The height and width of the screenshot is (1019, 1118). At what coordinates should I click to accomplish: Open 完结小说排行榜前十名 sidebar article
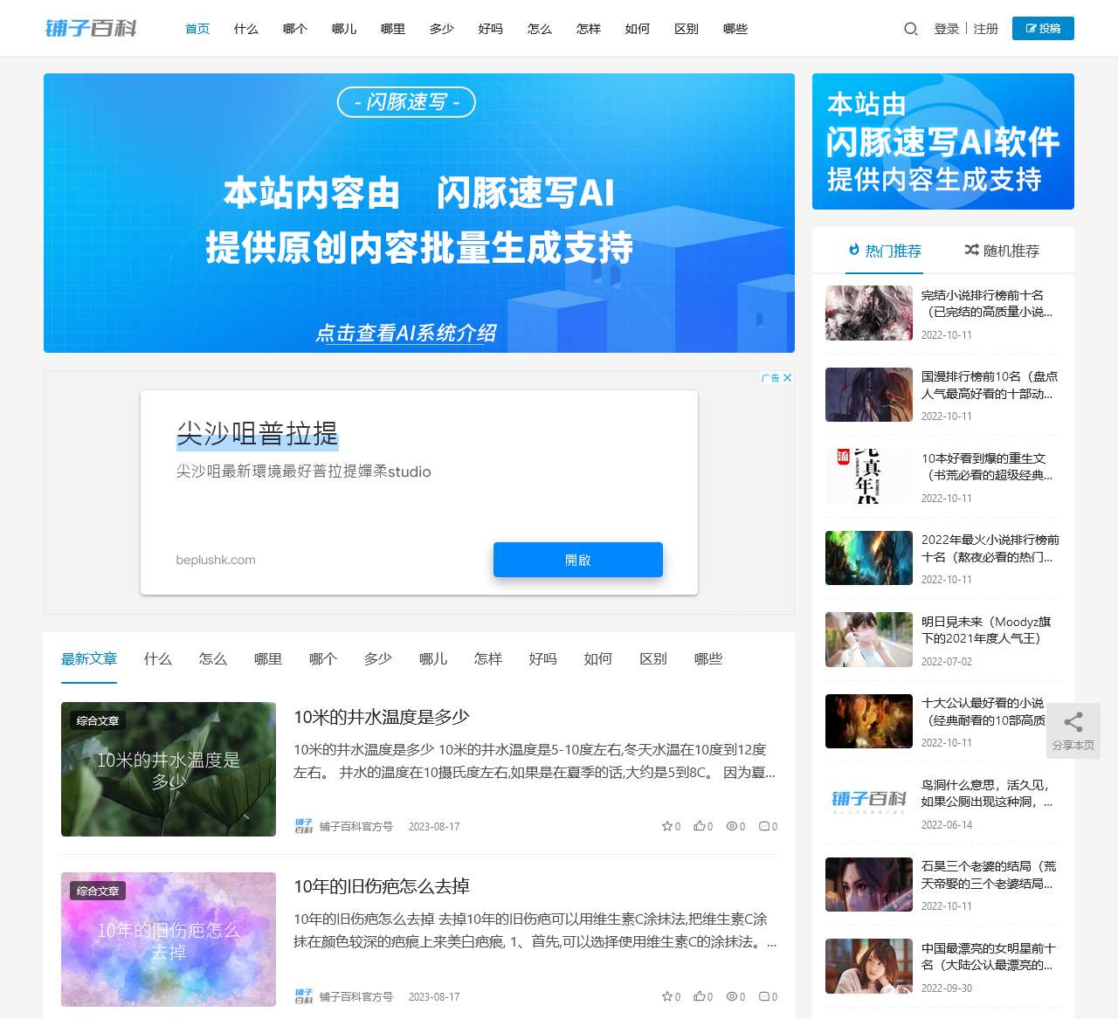[x=987, y=303]
